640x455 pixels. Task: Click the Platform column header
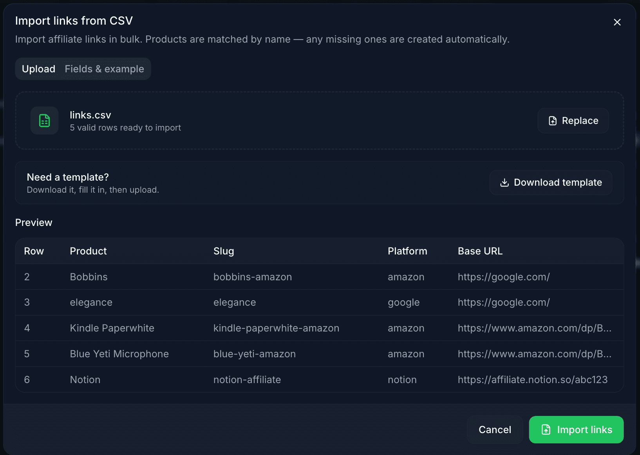click(x=407, y=251)
